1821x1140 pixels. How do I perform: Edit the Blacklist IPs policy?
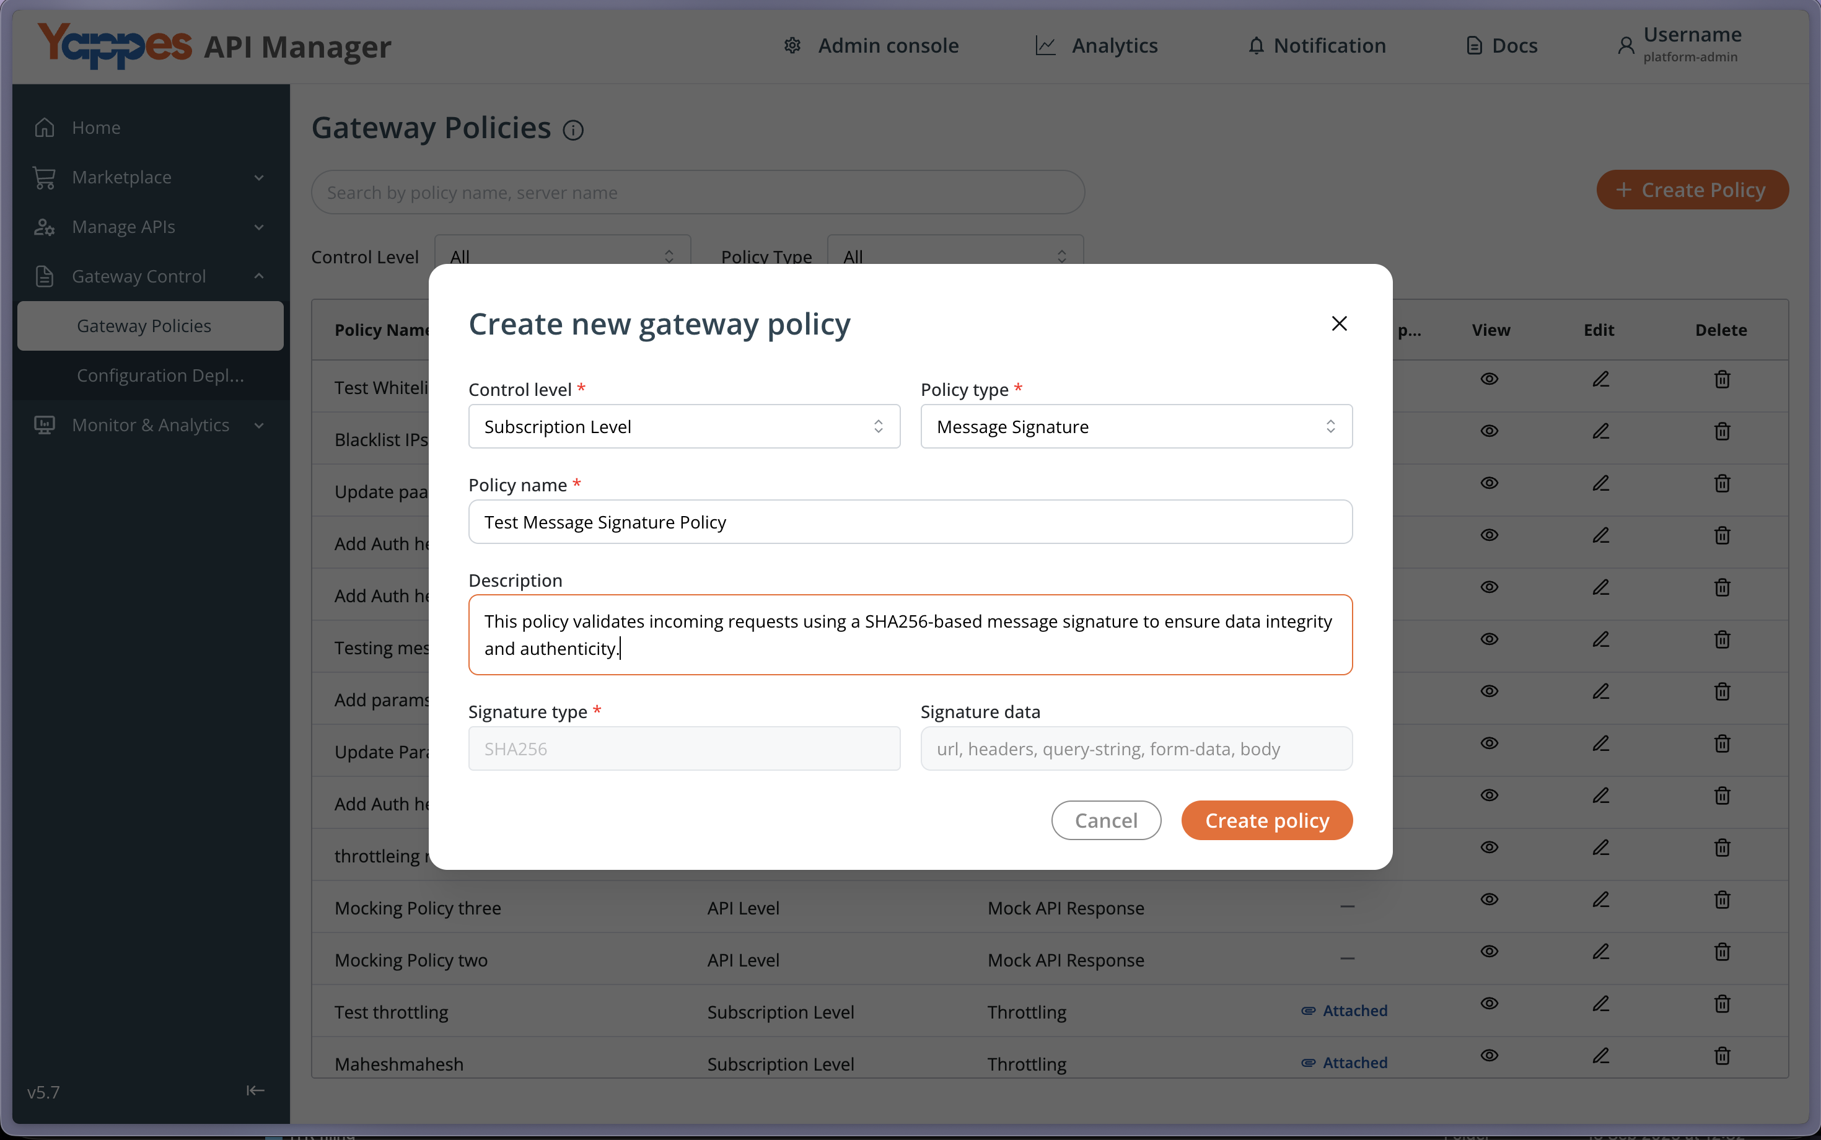1600,431
